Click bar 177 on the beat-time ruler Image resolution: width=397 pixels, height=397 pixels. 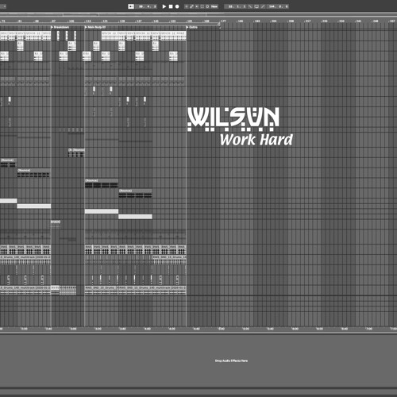click(x=223, y=21)
